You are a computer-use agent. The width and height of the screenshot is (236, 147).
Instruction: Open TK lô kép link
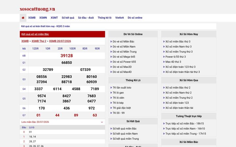click(x=118, y=103)
